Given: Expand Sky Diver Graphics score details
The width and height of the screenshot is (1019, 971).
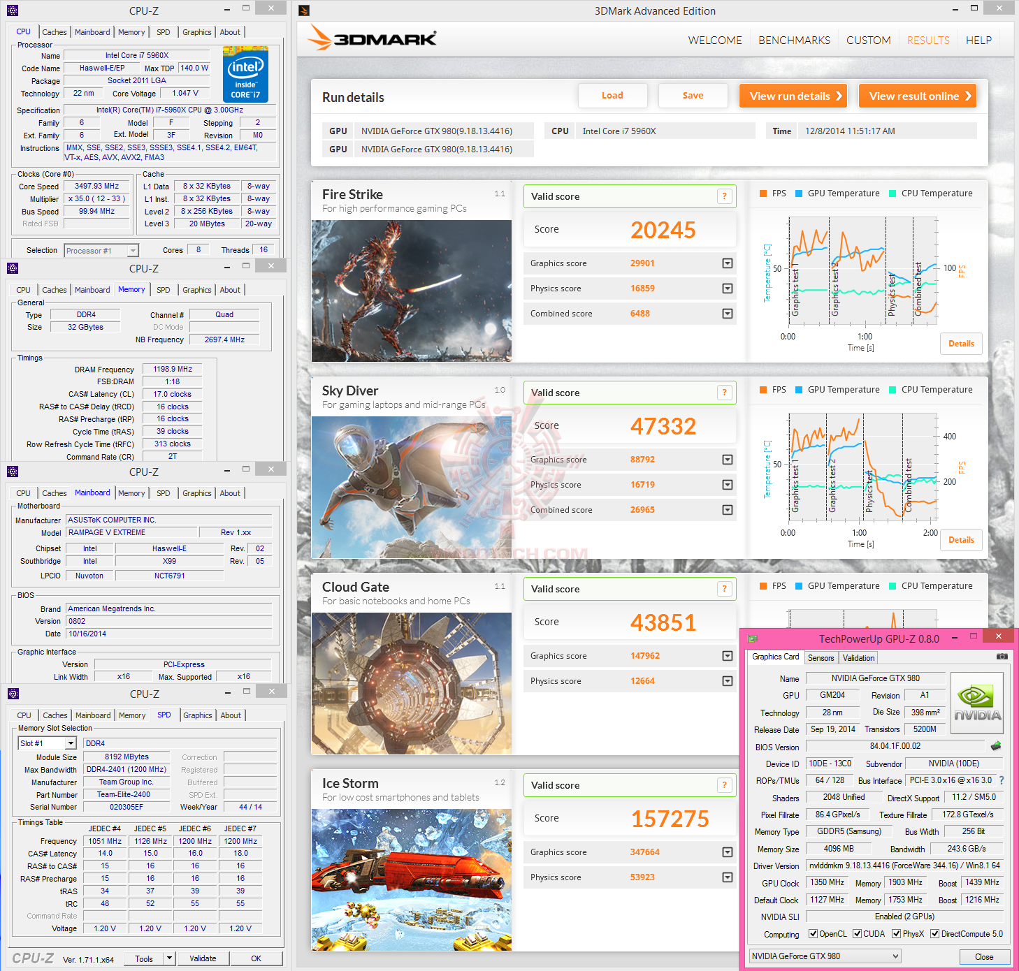Looking at the screenshot, I should (728, 460).
